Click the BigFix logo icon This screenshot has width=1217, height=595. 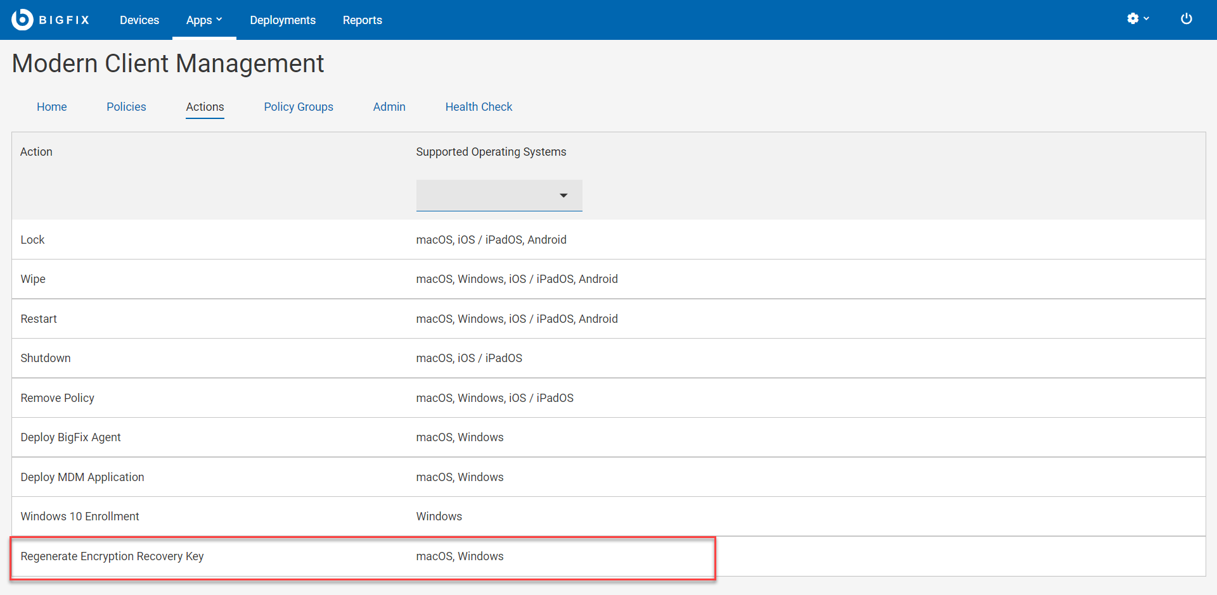(22, 20)
